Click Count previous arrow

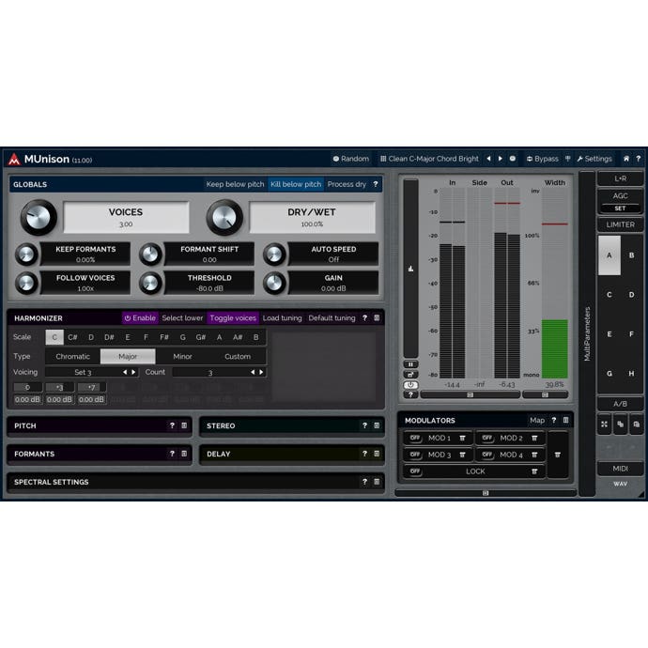click(253, 372)
